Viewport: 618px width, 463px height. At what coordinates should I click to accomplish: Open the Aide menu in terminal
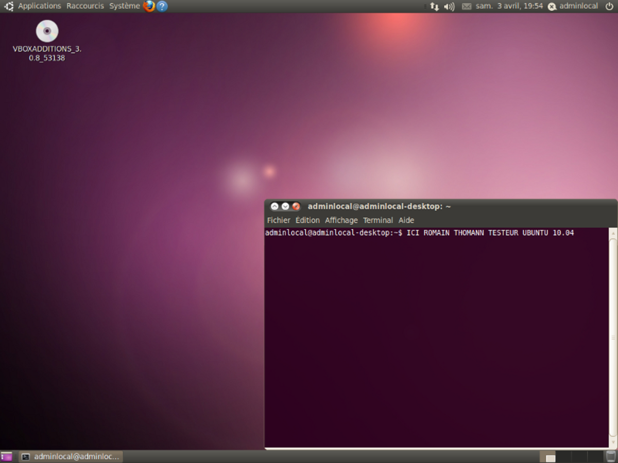[406, 220]
